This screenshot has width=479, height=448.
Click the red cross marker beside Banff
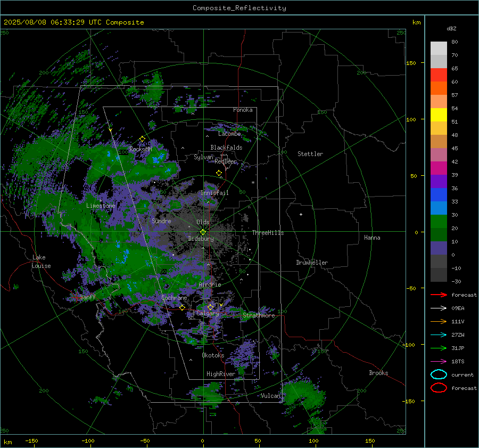pyautogui.click(x=76, y=297)
